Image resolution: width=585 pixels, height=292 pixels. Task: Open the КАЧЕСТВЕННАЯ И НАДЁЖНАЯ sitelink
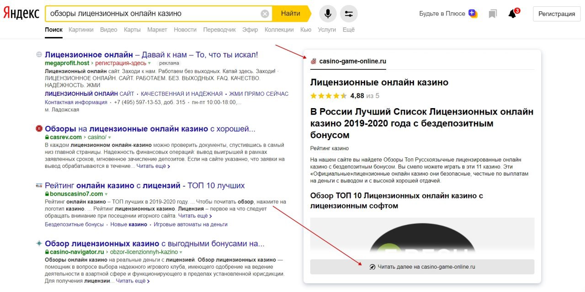[x=181, y=94]
